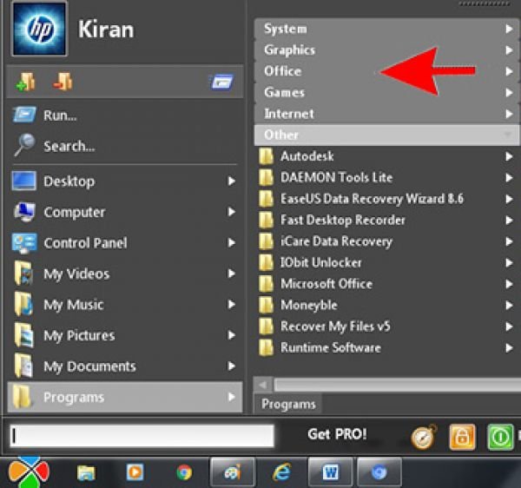Image resolution: width=521 pixels, height=488 pixels.
Task: Expand the Control Panel submenu arrow
Action: coord(232,243)
